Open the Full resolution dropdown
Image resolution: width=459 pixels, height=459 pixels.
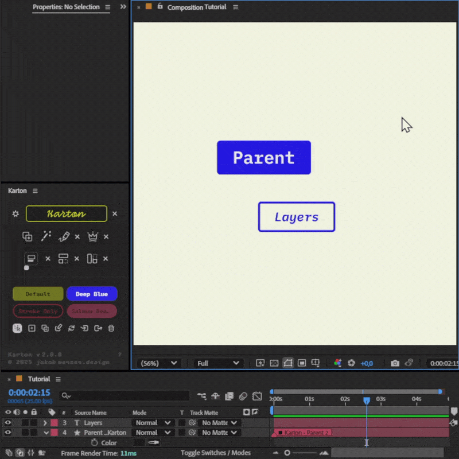pos(218,363)
